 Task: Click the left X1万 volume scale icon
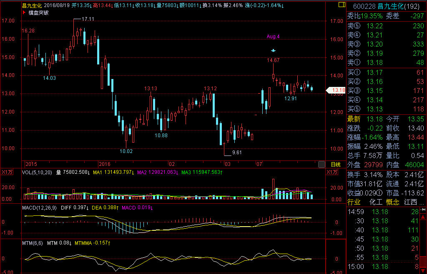click(x=8, y=172)
